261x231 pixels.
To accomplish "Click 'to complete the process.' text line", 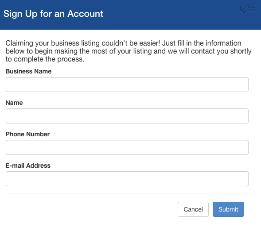I will 45,59.
